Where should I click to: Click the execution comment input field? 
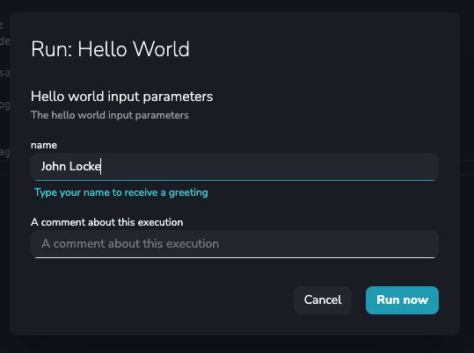point(235,244)
